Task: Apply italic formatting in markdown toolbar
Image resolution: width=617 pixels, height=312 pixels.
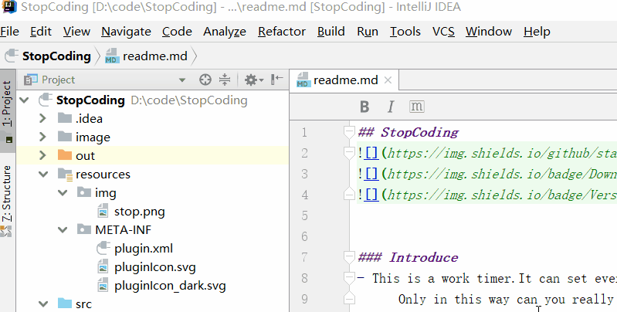Action: (x=390, y=107)
